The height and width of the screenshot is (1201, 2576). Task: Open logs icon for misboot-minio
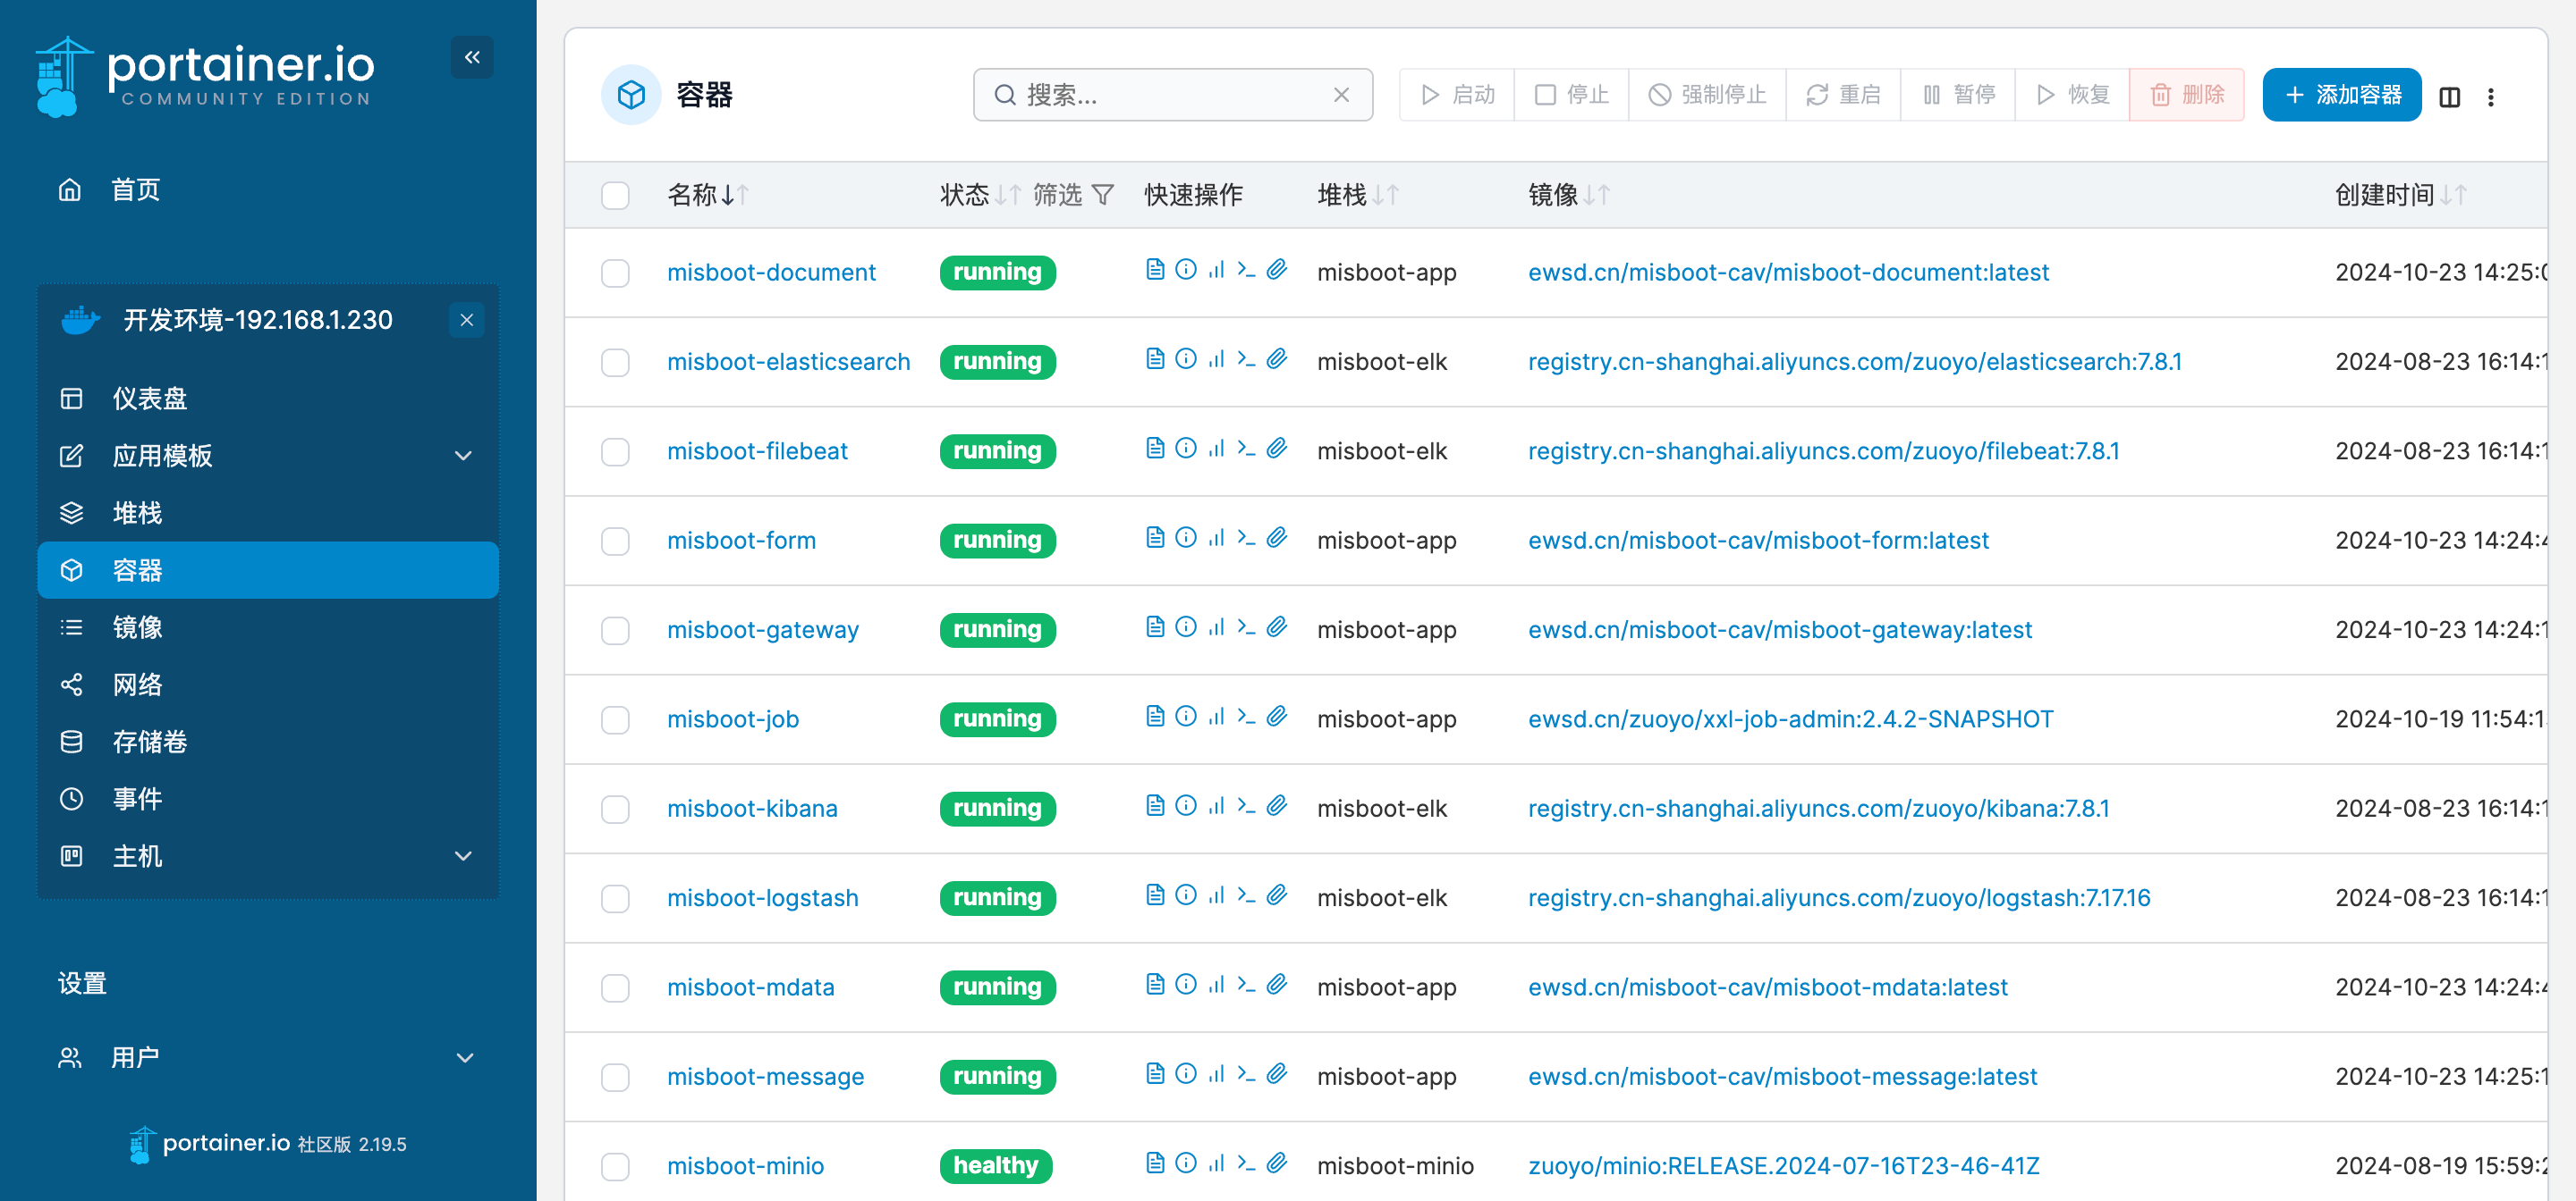[x=1155, y=1163]
